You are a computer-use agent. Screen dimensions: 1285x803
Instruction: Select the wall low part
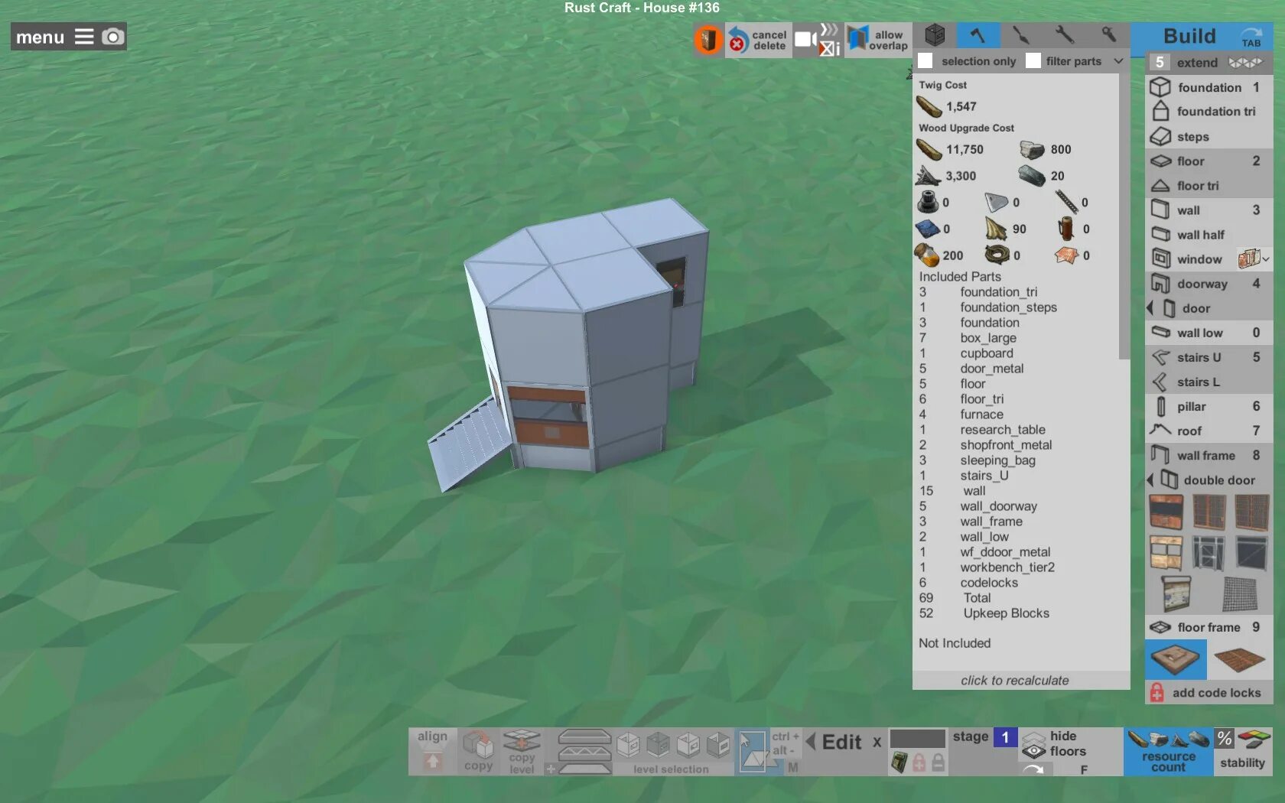click(x=1209, y=333)
